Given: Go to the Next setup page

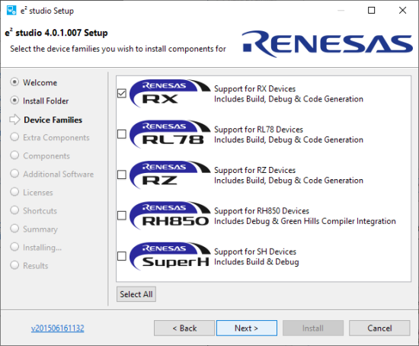Looking at the screenshot, I should (247, 328).
